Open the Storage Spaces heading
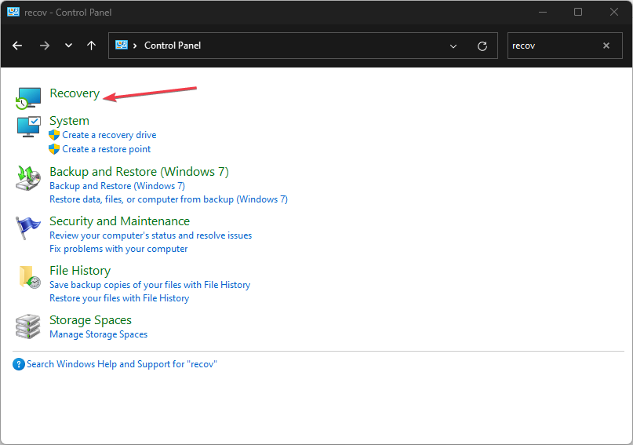Screen dimensions: 633x445 (90, 319)
